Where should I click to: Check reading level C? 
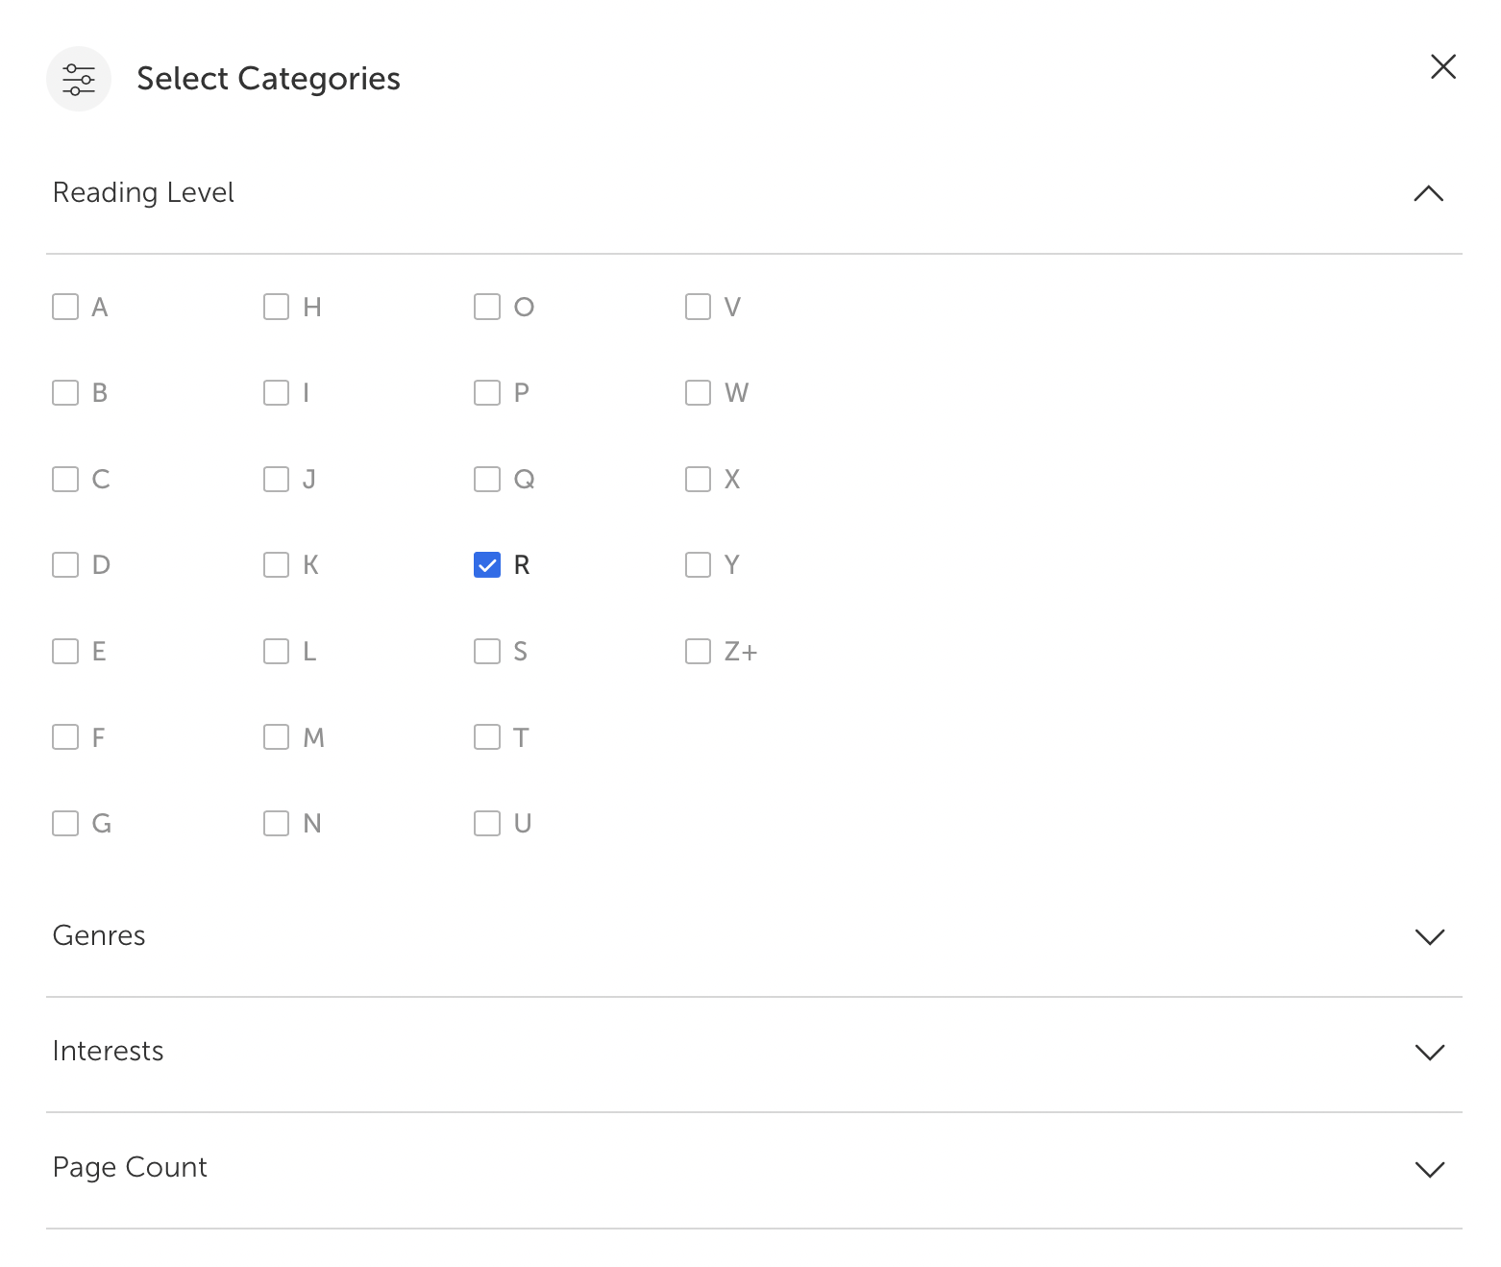65,479
